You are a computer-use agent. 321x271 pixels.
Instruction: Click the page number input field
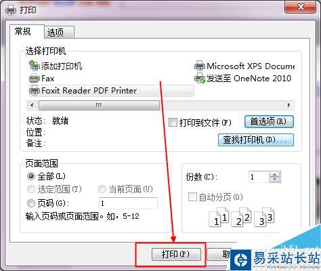click(128, 203)
